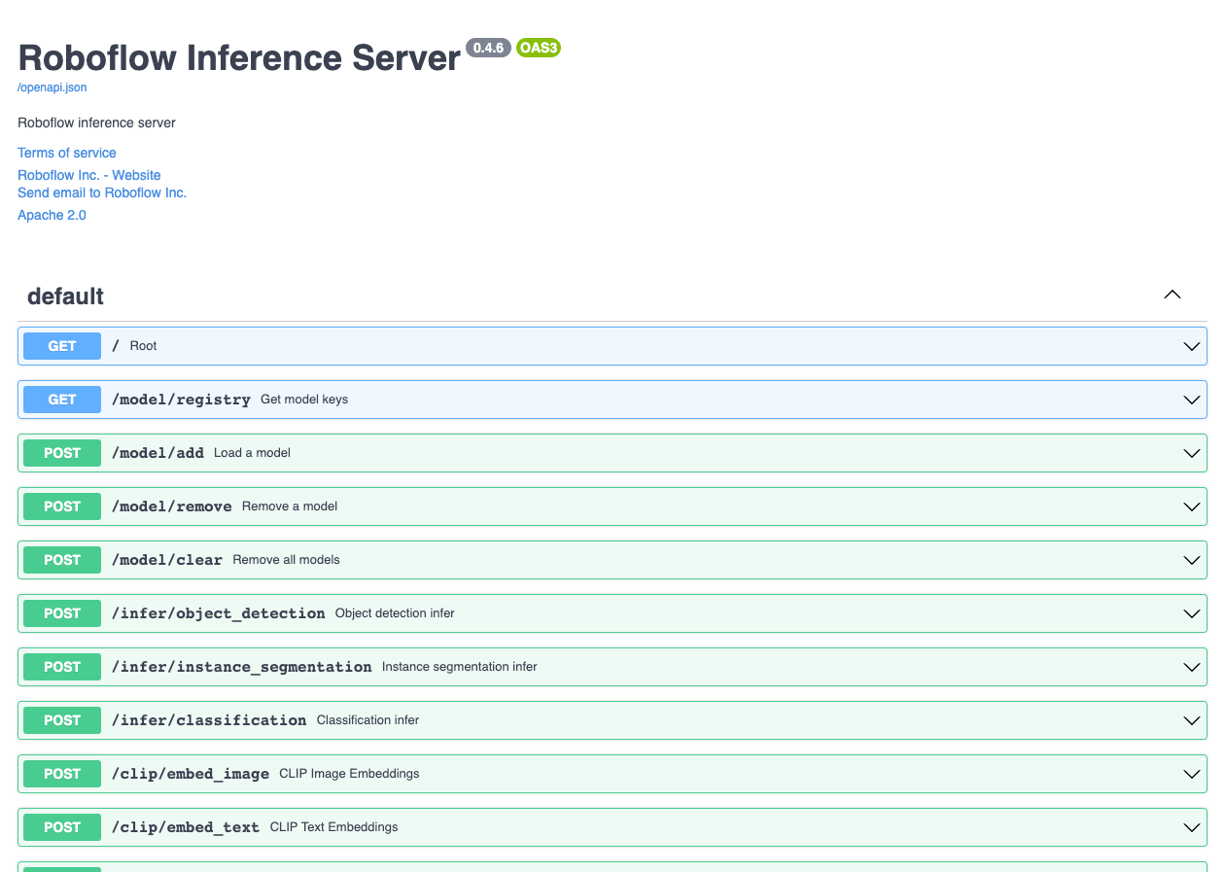1225x872 pixels.
Task: Expand the GET / Root endpoint chevron
Action: (1191, 346)
